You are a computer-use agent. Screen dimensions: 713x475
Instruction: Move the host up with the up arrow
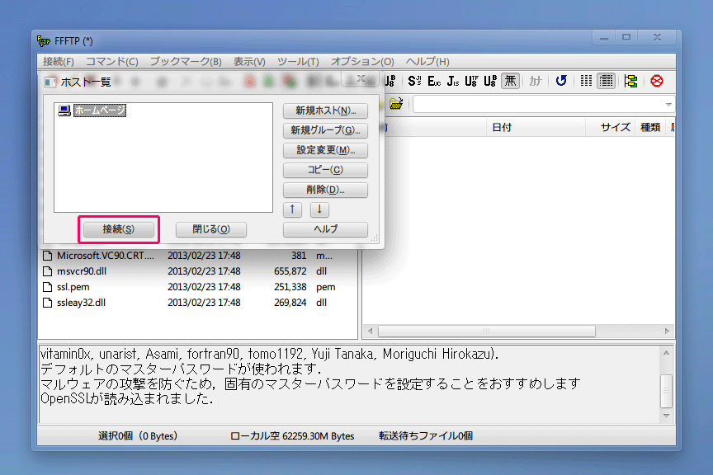[x=295, y=209]
